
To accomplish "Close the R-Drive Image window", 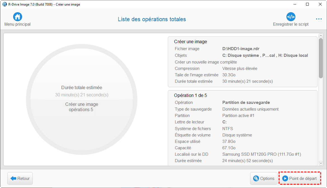I will tap(320, 4).
